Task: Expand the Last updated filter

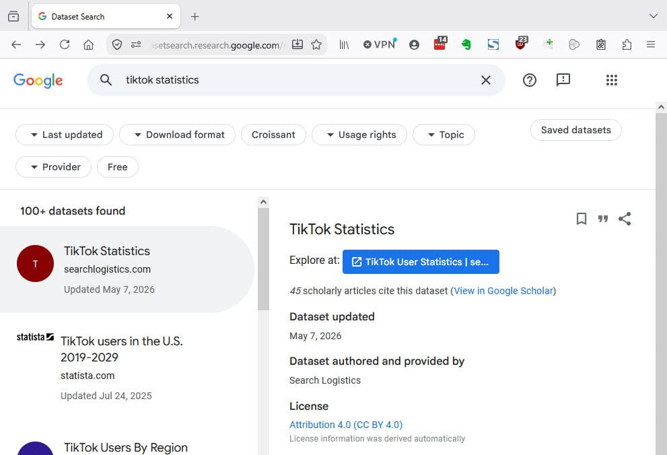Action: click(x=65, y=135)
